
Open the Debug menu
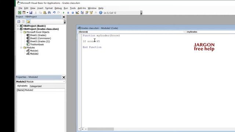point(58,8)
